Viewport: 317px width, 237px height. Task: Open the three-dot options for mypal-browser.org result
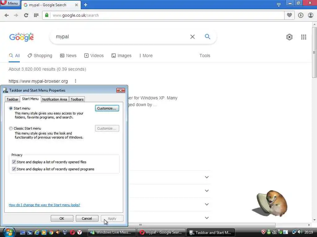pos(76,81)
